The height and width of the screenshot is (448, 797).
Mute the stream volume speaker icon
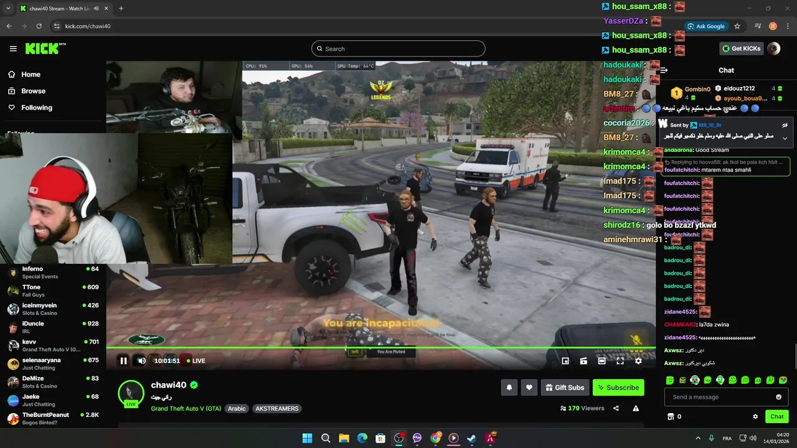pyautogui.click(x=142, y=361)
